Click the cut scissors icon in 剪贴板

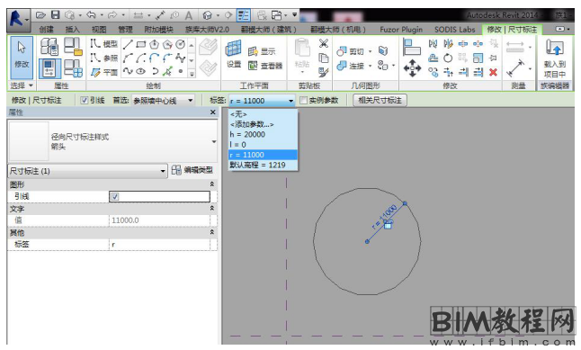(324, 43)
